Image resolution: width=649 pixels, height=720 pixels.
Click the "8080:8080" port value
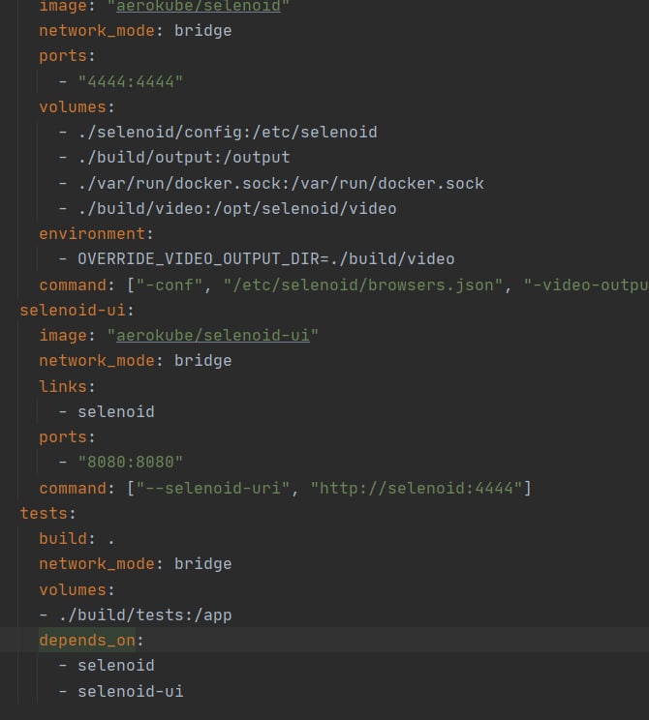pos(131,462)
